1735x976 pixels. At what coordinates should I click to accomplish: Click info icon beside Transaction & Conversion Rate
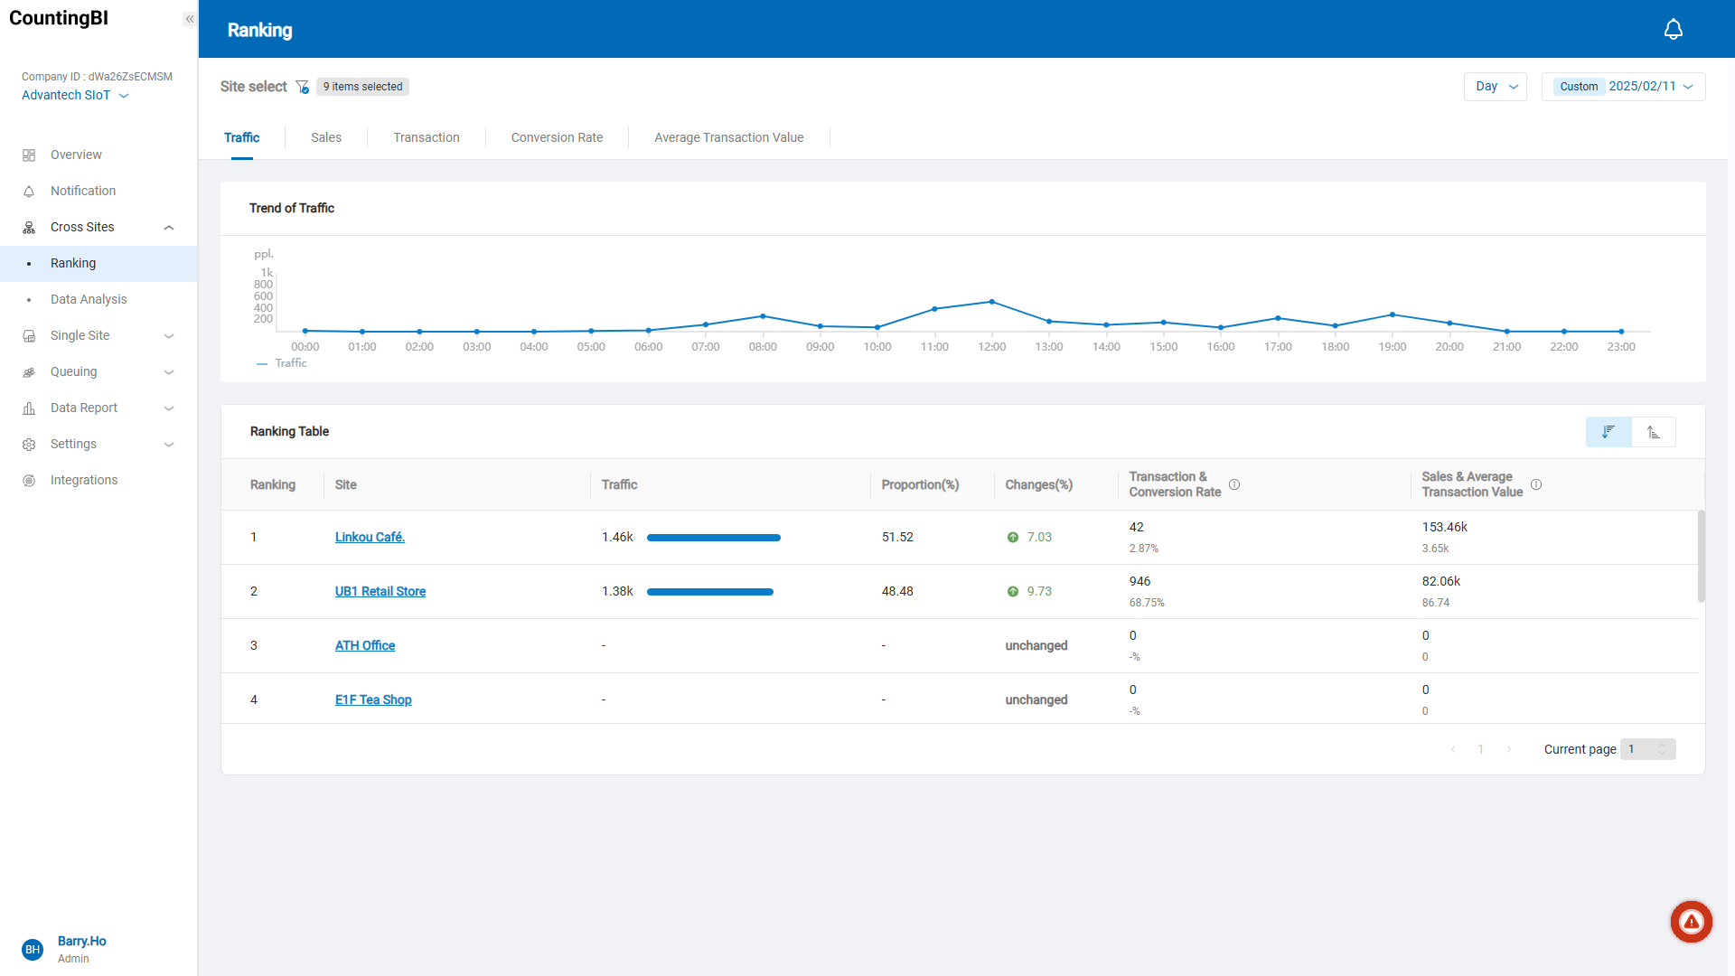point(1234,484)
